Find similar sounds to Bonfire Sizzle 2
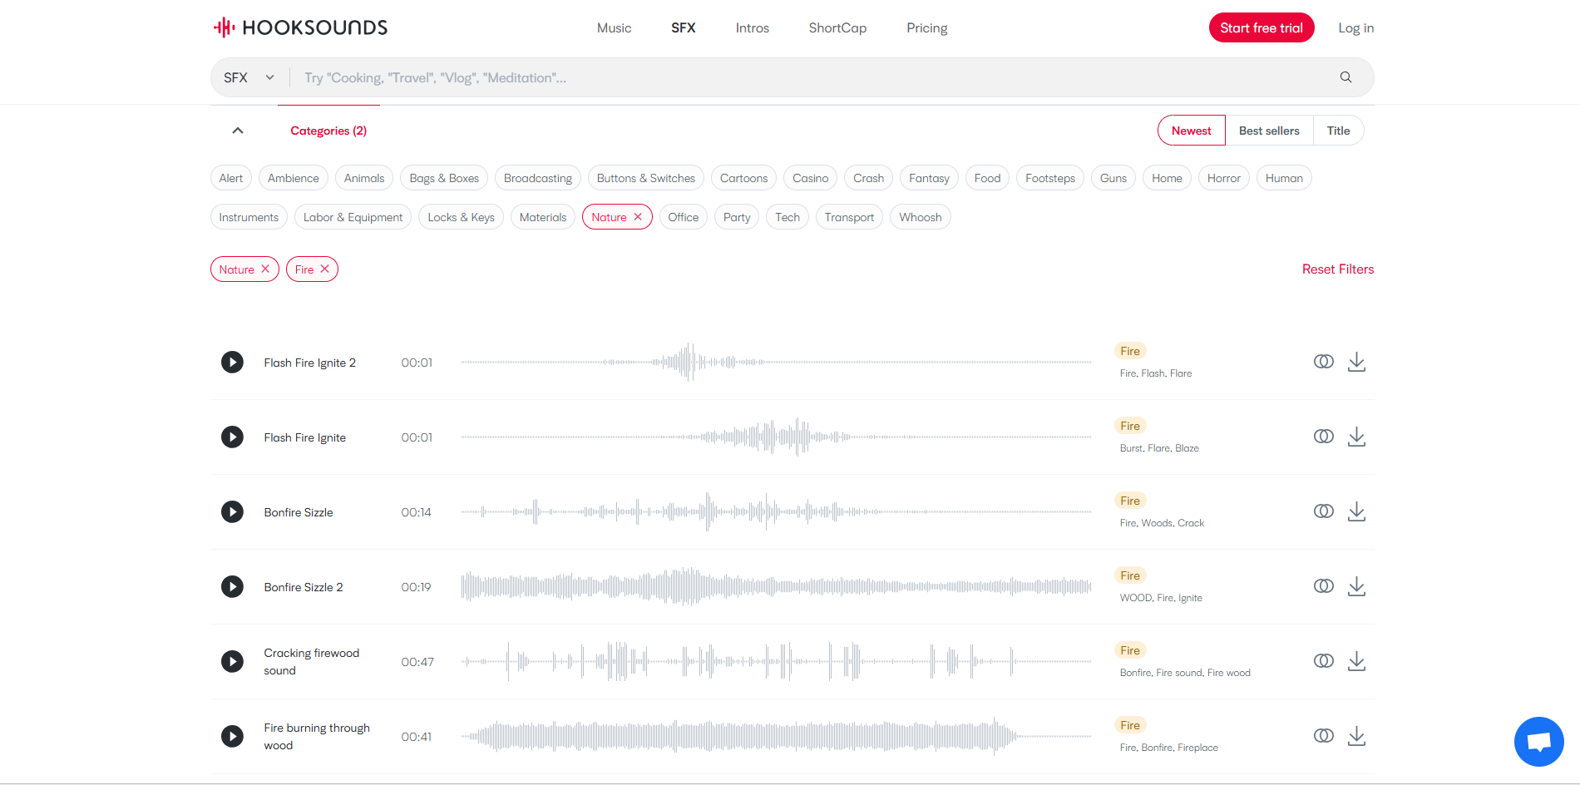The height and width of the screenshot is (785, 1580). pyautogui.click(x=1323, y=585)
